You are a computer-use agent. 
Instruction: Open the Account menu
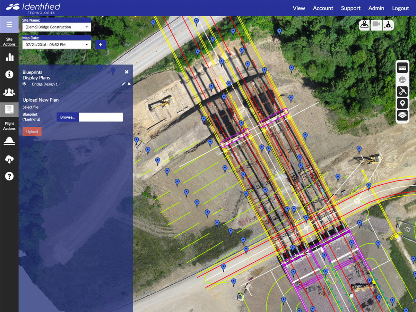click(x=323, y=8)
